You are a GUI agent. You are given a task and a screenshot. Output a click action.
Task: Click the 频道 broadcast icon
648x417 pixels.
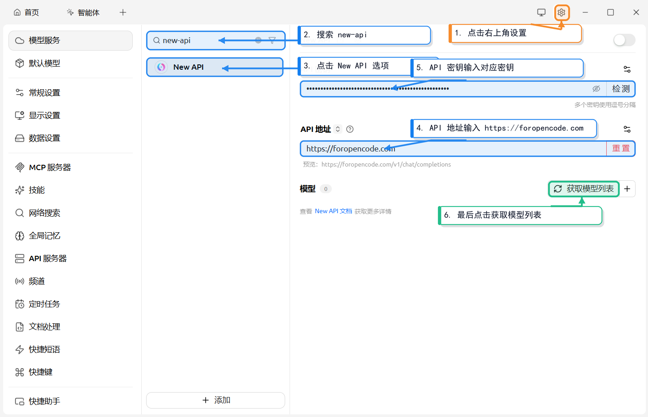click(20, 281)
